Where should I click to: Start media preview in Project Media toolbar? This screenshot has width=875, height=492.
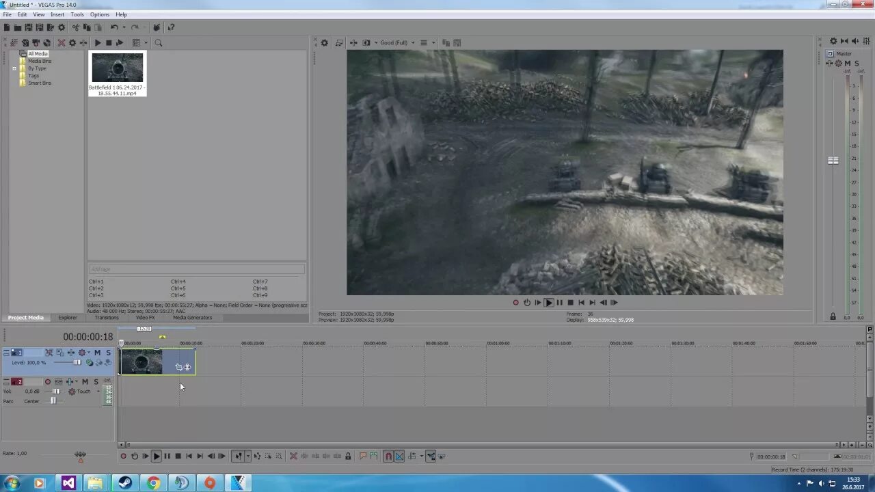[98, 42]
